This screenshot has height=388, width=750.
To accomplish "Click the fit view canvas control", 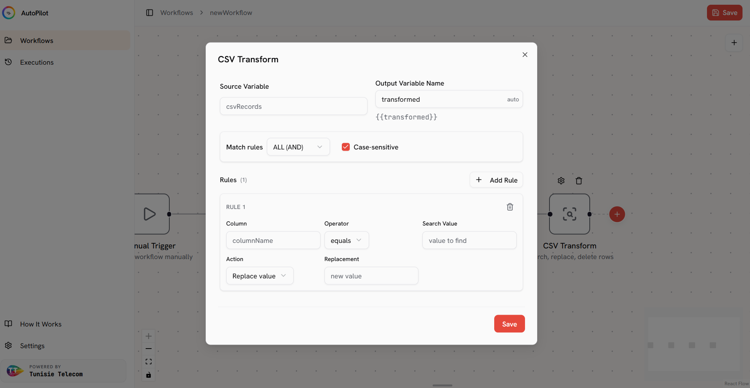I will (148, 362).
